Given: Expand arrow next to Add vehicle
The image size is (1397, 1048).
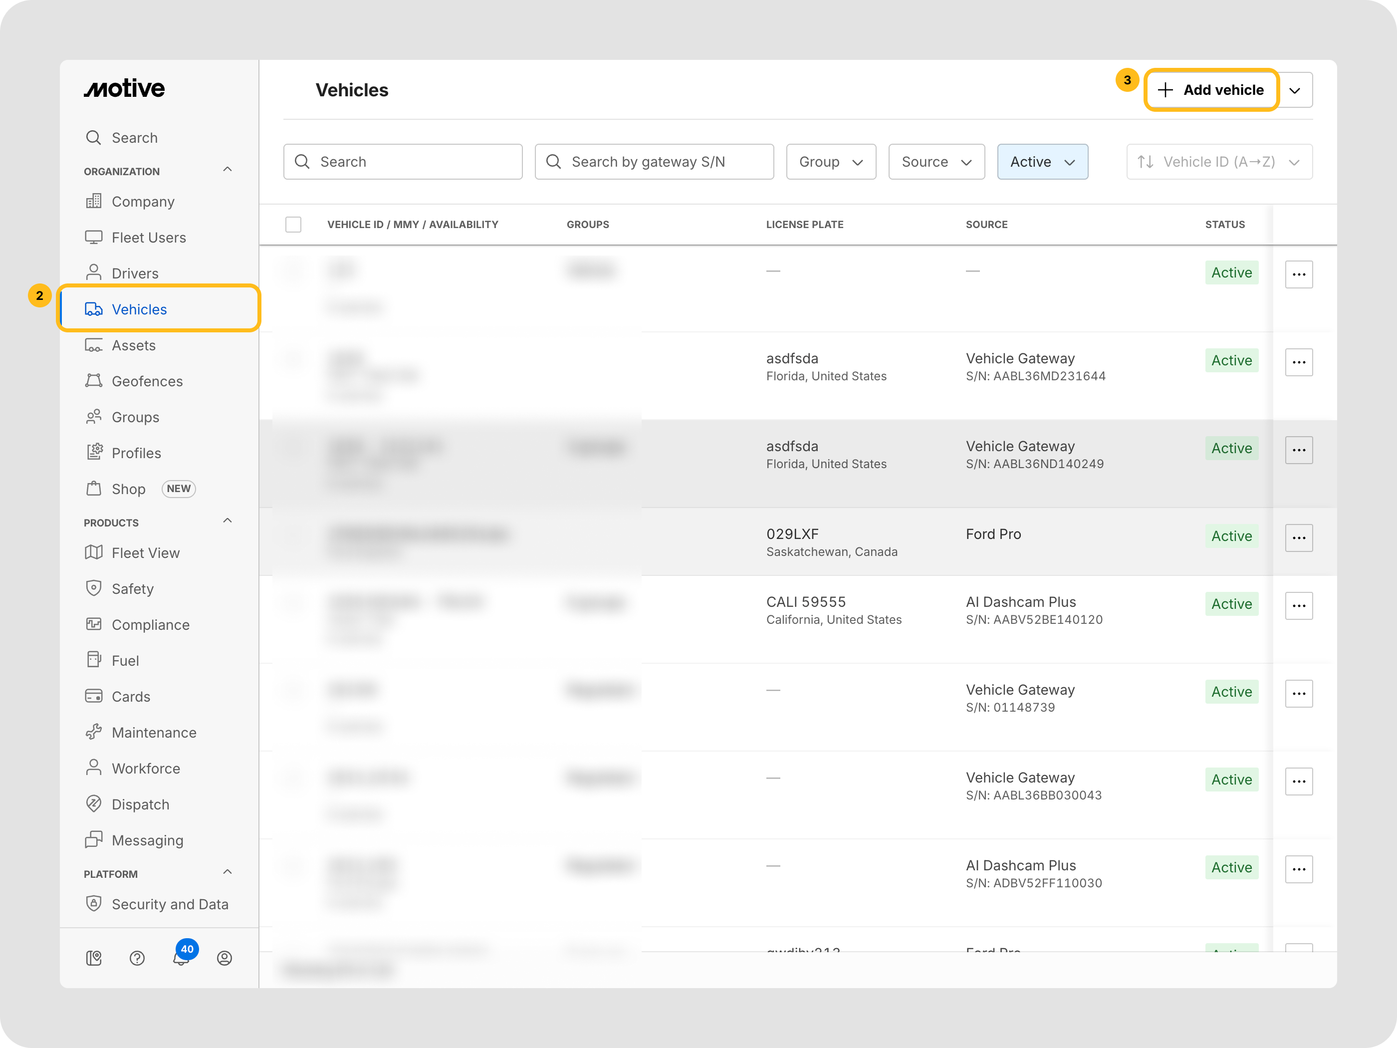Looking at the screenshot, I should (1295, 90).
